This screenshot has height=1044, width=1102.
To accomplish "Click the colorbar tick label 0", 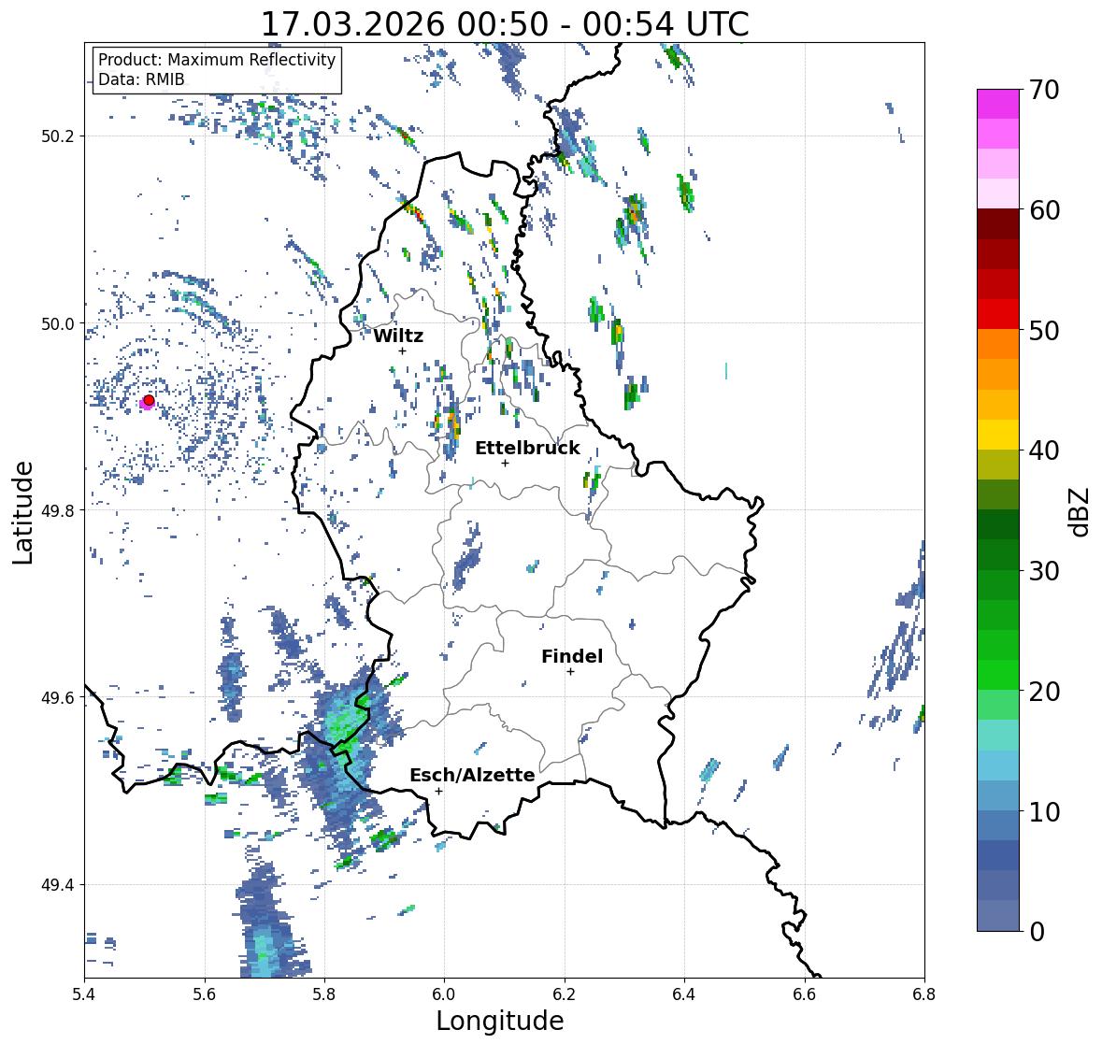I will click(x=1038, y=932).
